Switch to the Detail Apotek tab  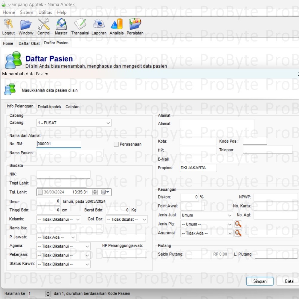49,107
